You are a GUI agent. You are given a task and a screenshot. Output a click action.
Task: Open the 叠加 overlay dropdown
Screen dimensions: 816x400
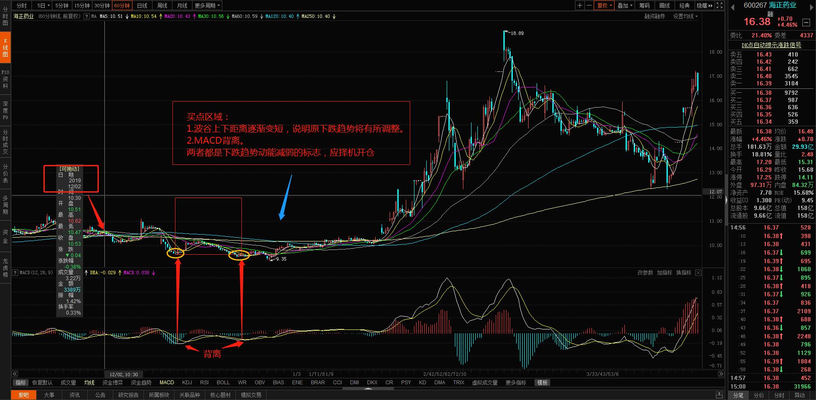625,6
